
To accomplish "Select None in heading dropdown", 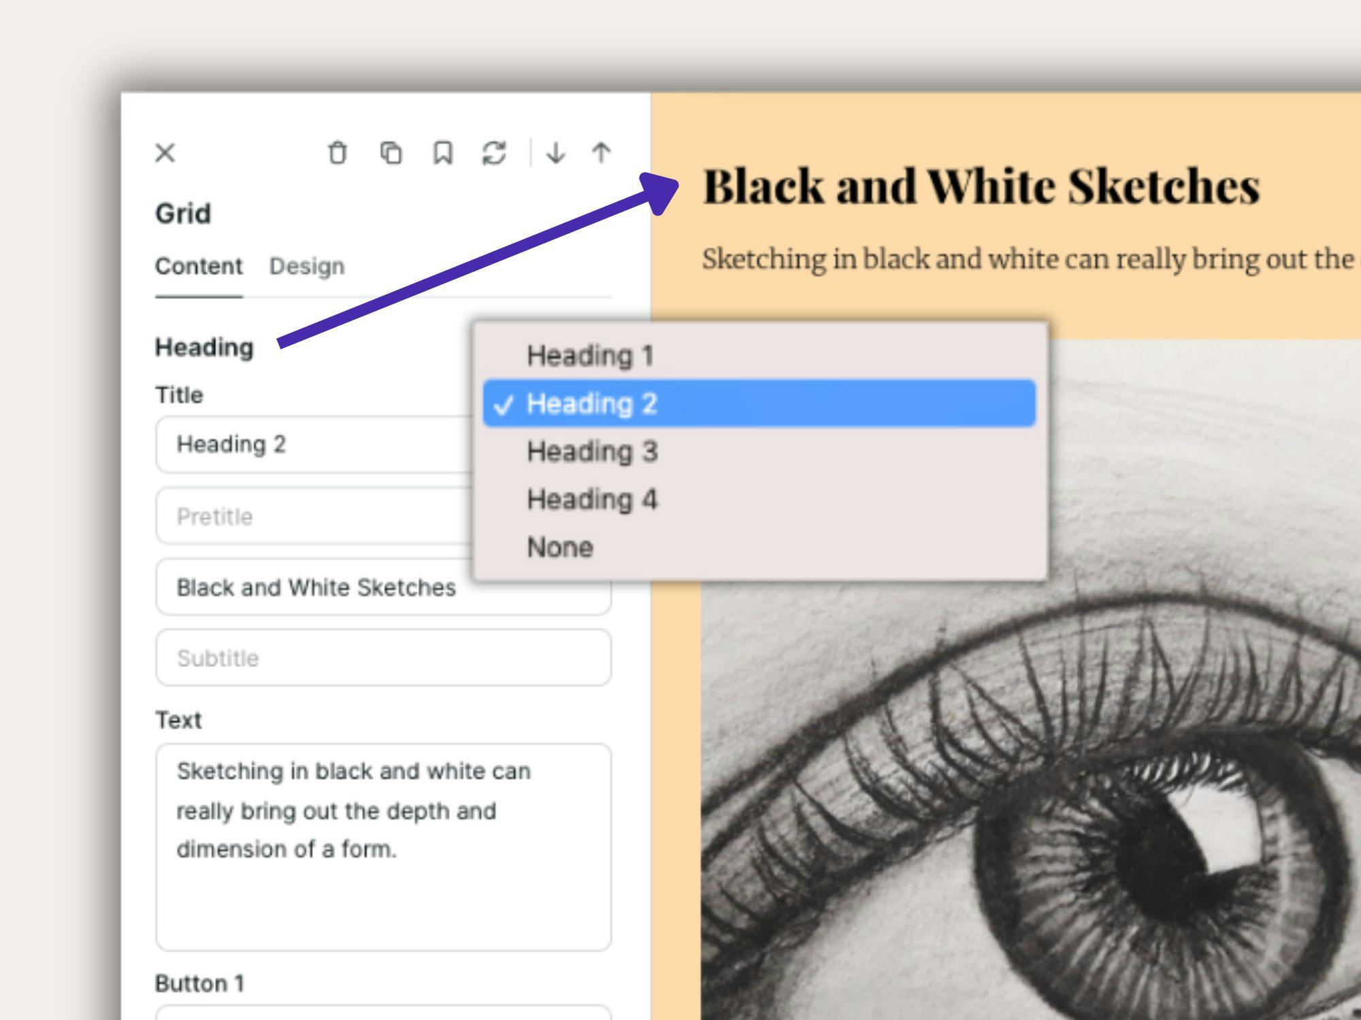I will pyautogui.click(x=560, y=547).
